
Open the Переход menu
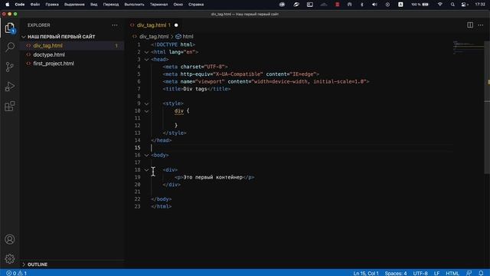pyautogui.click(x=111, y=5)
